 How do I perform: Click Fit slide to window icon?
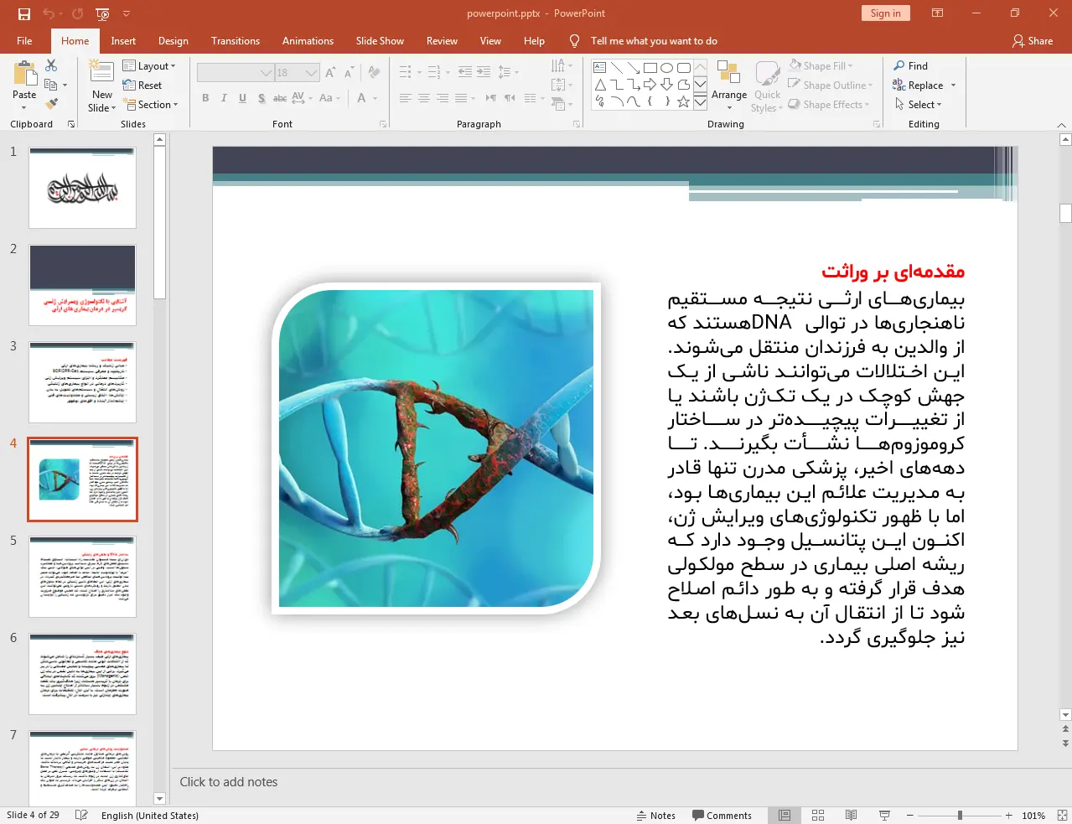(x=1062, y=815)
